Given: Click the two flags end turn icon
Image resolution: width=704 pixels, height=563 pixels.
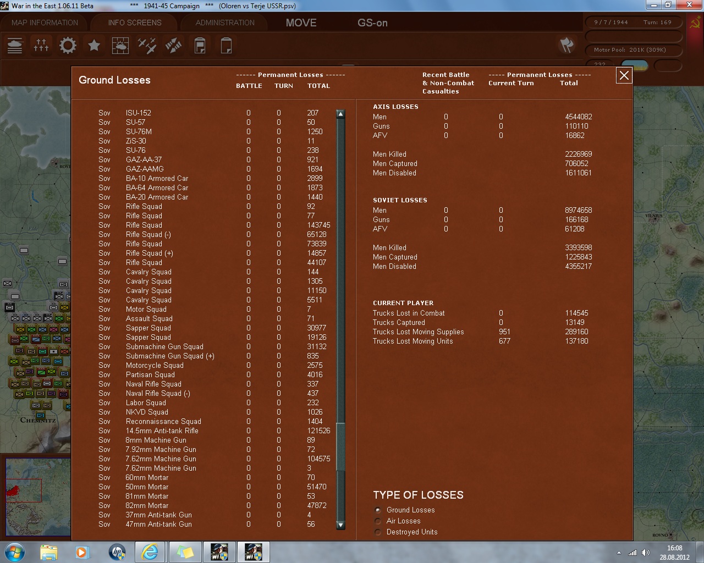Looking at the screenshot, I should coord(566,45).
